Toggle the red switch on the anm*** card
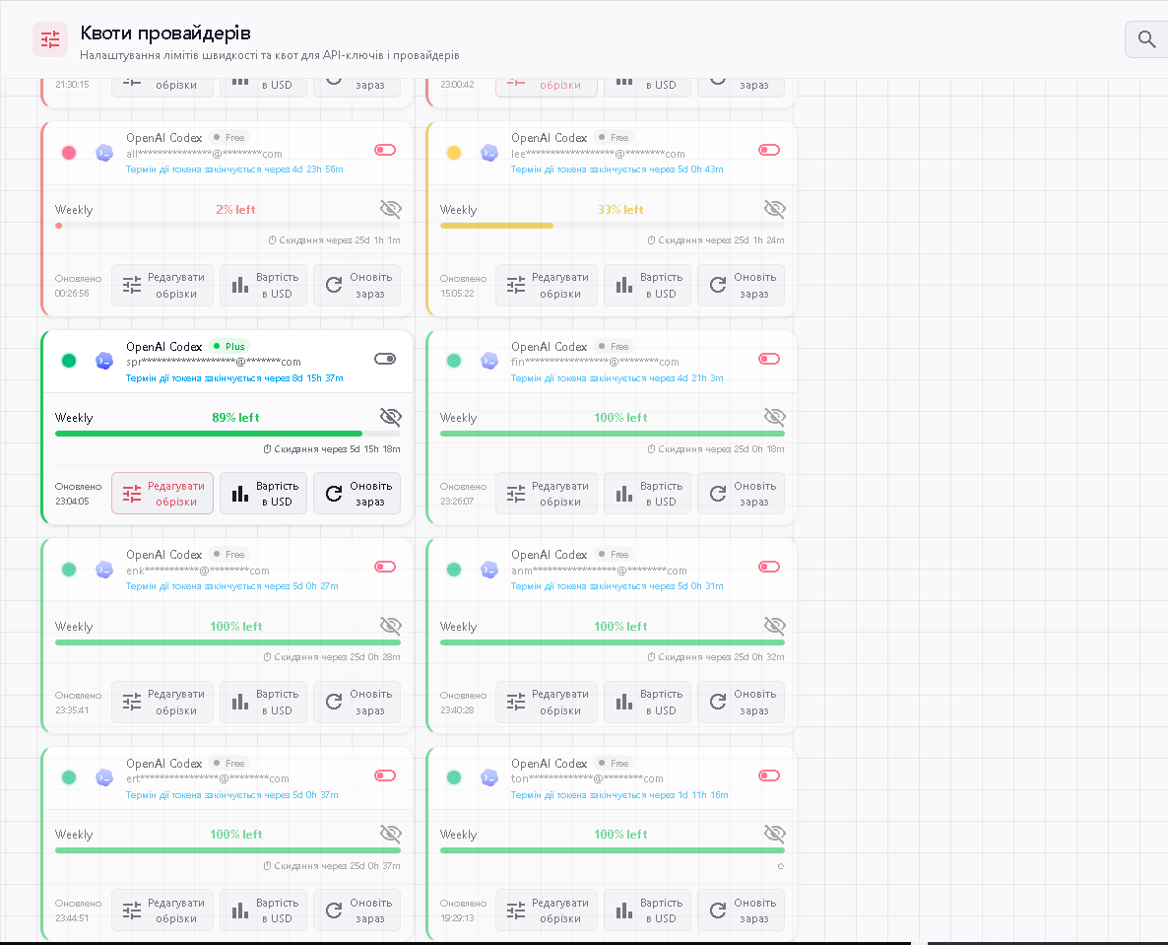1168x945 pixels. point(769,567)
